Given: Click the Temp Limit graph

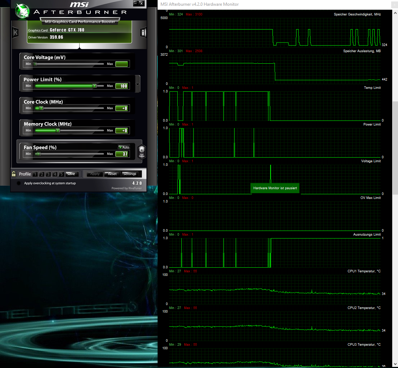Looking at the screenshot, I should [275, 106].
